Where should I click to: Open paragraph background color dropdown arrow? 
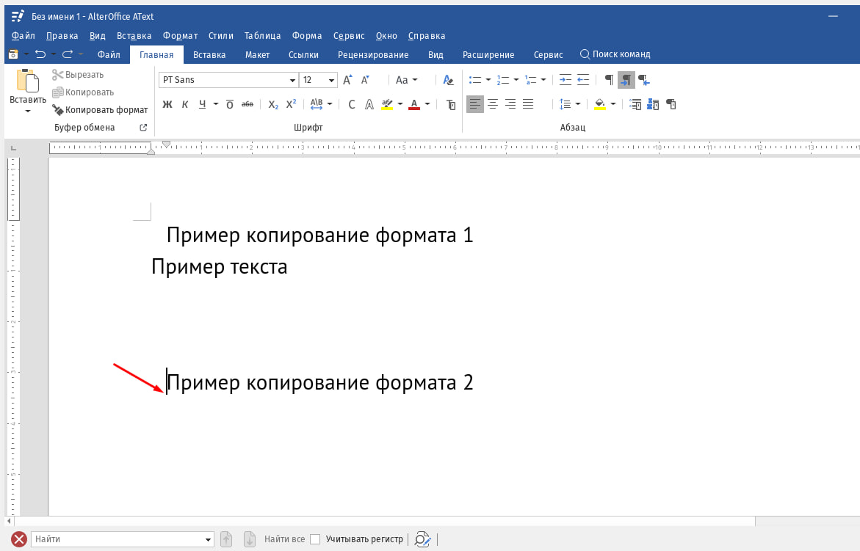pos(613,104)
